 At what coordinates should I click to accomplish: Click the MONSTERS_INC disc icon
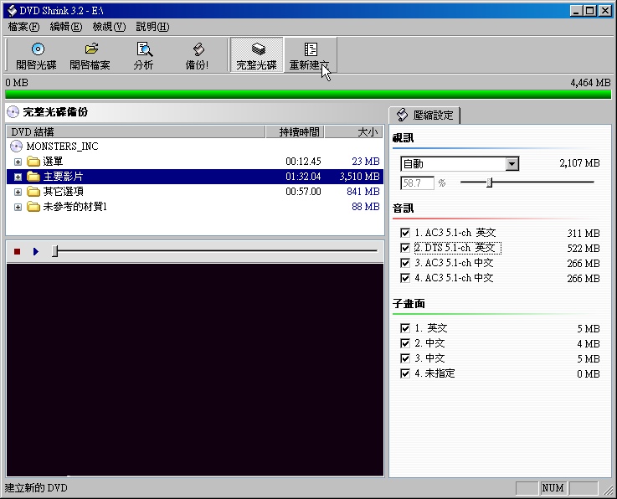(x=16, y=147)
